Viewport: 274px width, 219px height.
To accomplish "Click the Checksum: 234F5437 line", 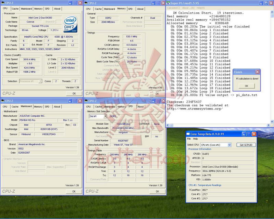I will [x=184, y=102].
